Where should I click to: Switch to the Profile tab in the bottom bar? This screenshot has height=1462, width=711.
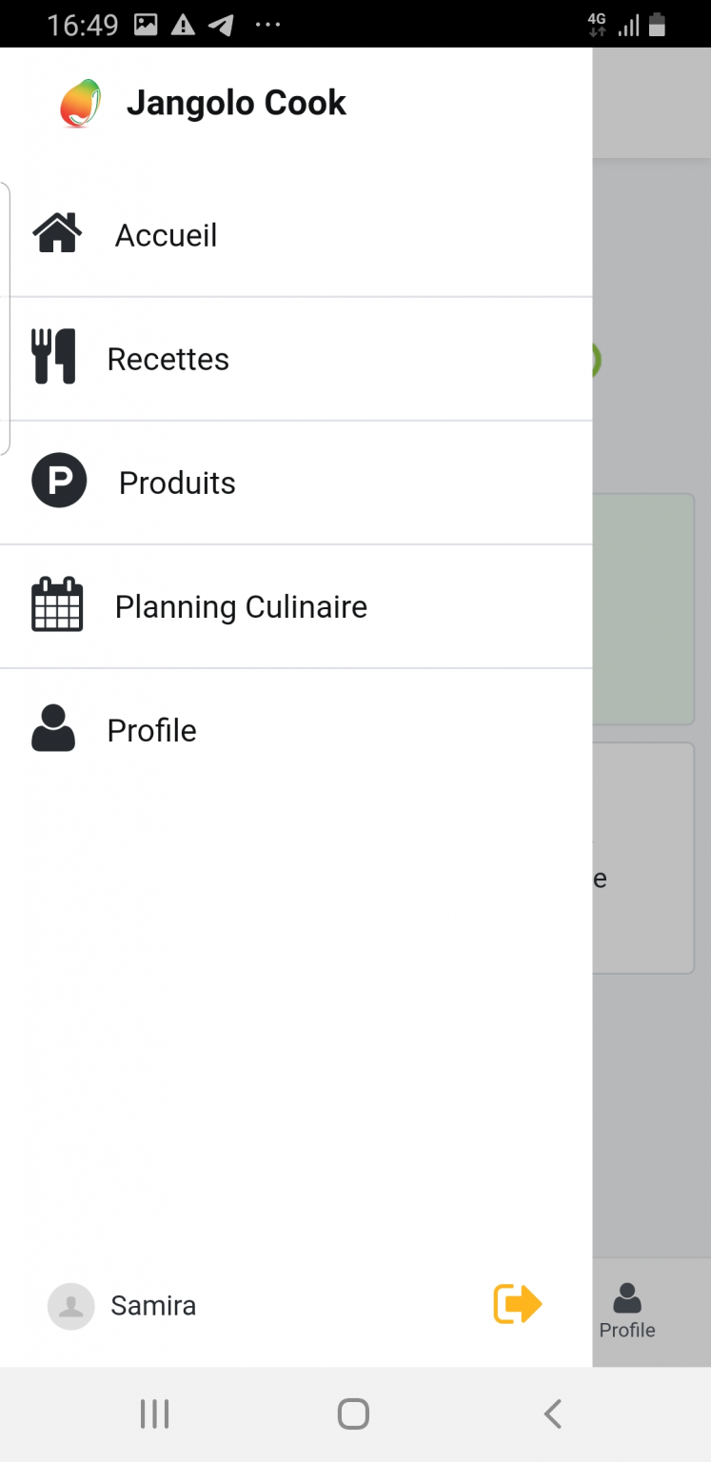(x=627, y=1311)
